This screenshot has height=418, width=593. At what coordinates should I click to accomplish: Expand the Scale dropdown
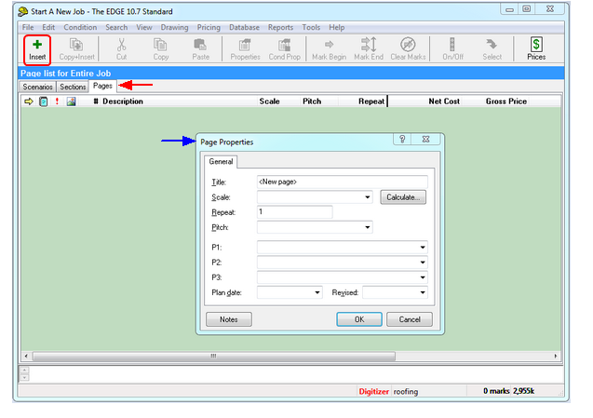[368, 197]
